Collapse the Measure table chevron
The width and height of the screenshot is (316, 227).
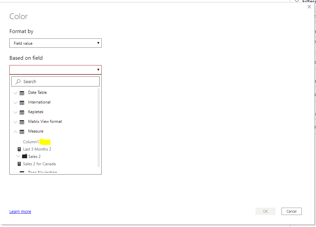pyautogui.click(x=15, y=132)
